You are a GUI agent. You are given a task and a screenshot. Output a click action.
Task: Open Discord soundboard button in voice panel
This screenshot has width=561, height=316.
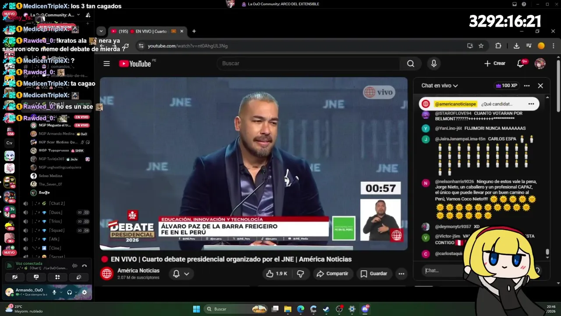click(78, 277)
